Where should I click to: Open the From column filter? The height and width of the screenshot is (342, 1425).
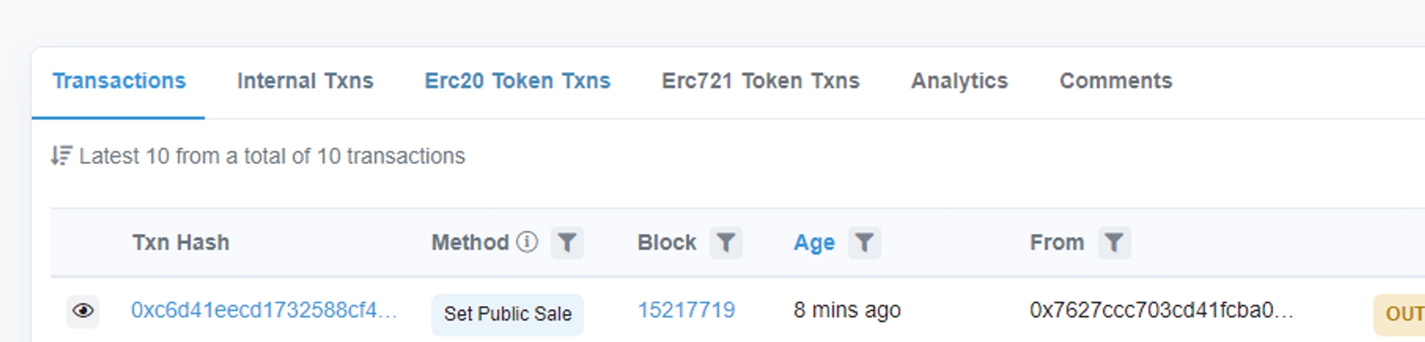(1114, 243)
